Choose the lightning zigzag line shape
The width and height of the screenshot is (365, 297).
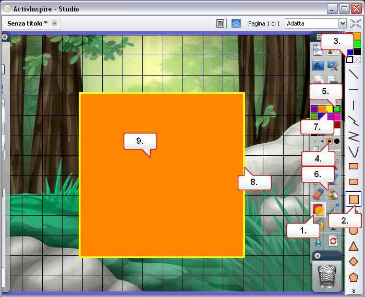pyautogui.click(x=354, y=120)
